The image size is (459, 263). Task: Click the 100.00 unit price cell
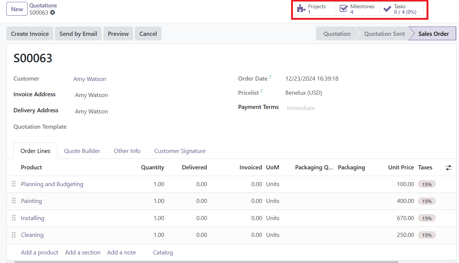pyautogui.click(x=405, y=184)
